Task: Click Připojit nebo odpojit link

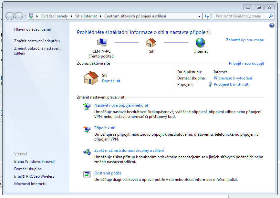Action: (x=246, y=63)
